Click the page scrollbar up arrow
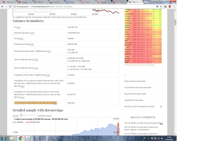Screen dimensions: 207x141 175,10
